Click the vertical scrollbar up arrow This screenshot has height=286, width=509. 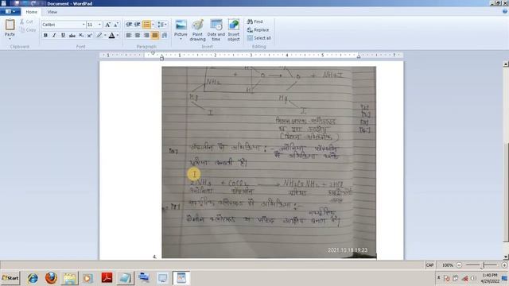point(506,64)
